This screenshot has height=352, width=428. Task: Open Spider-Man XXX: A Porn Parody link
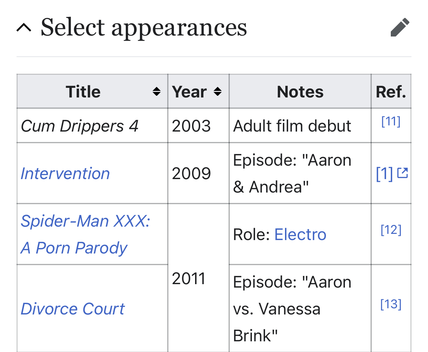click(x=85, y=234)
